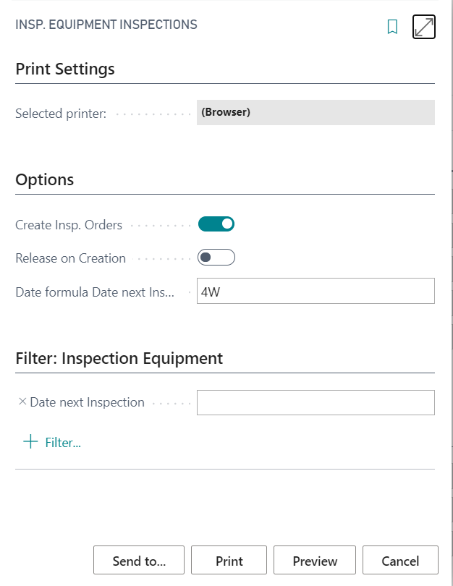Edit the Date formula field containing 4W

[316, 291]
